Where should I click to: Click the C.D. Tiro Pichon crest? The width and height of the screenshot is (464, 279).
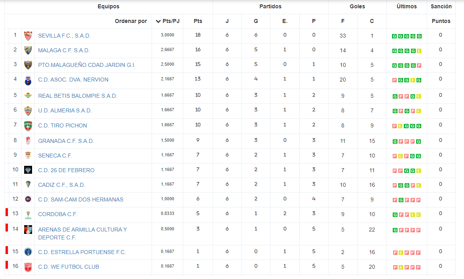pos(28,126)
